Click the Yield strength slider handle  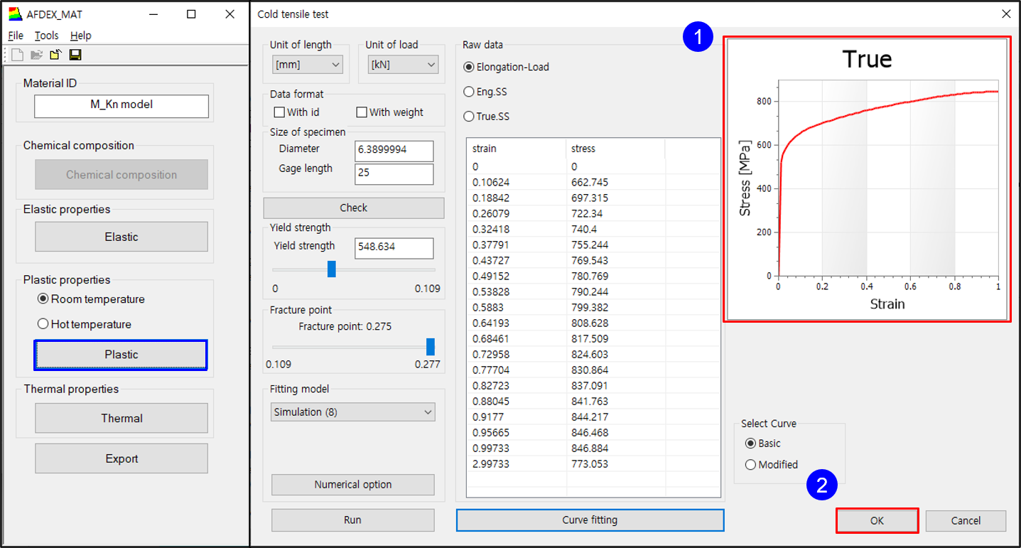pos(331,269)
